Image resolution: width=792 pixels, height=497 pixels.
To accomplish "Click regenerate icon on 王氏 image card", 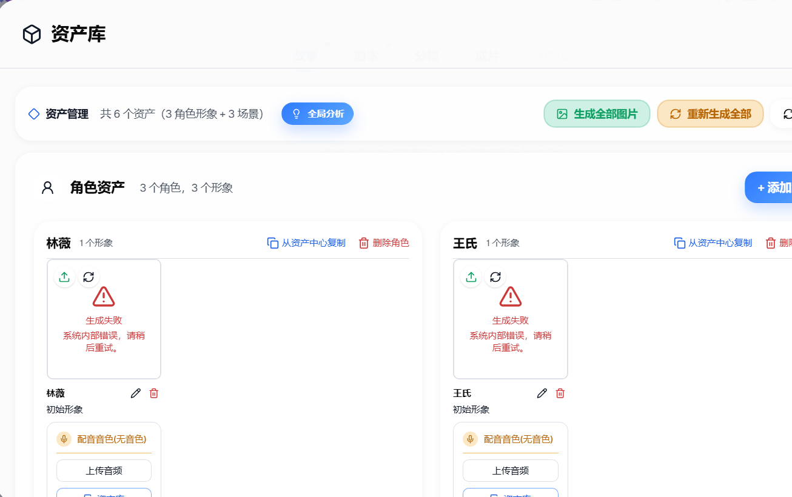I will click(x=495, y=277).
